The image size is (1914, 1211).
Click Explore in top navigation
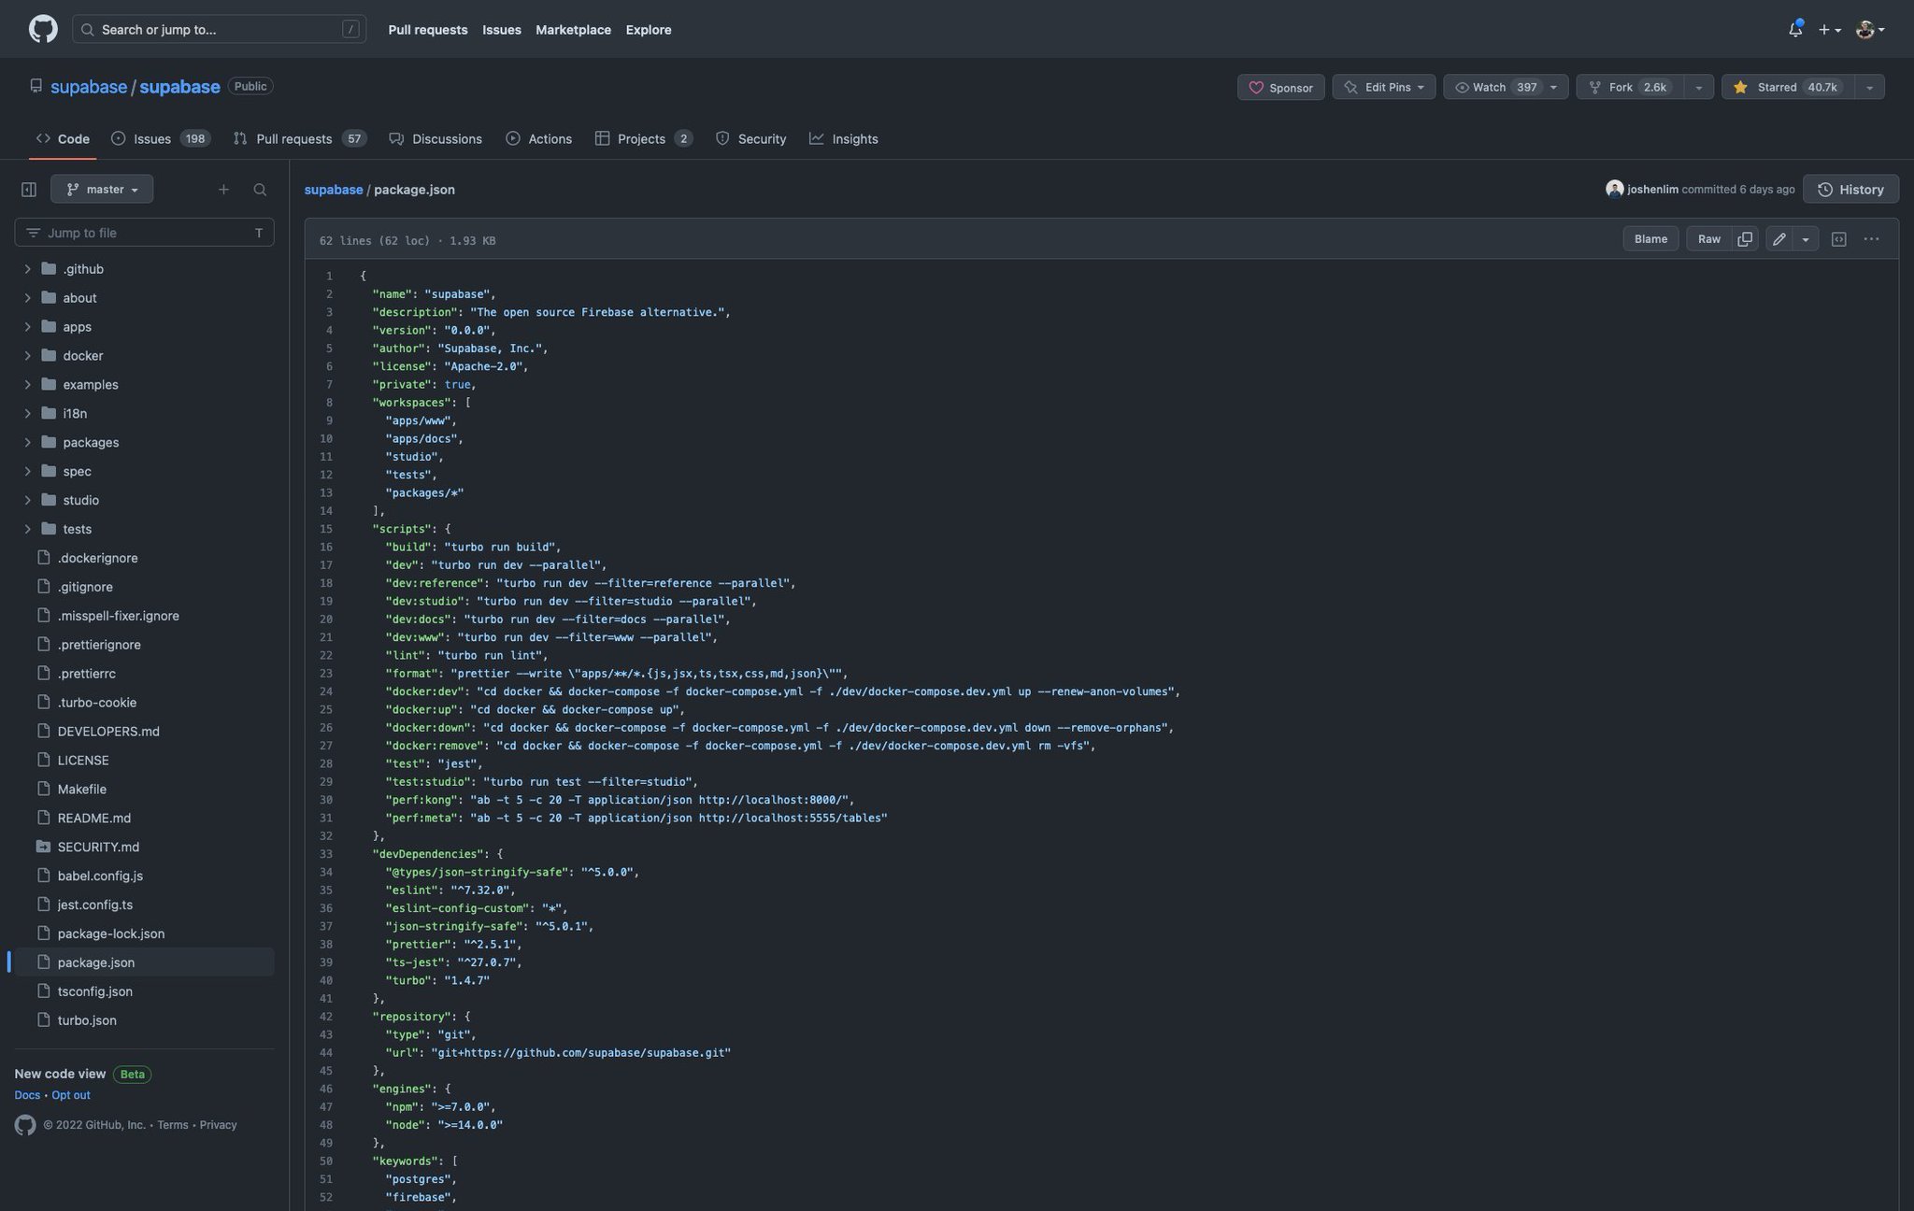649,30
